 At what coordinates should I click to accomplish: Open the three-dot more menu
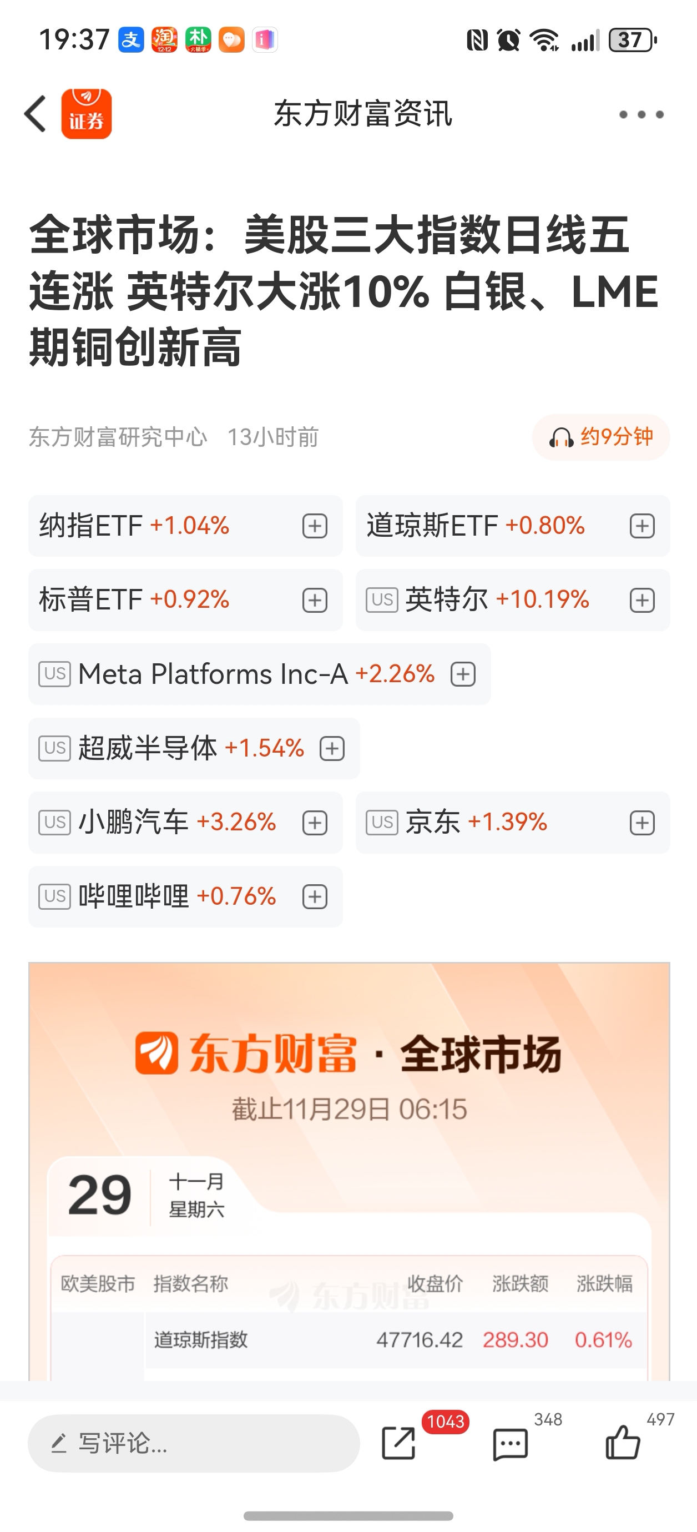tap(641, 114)
